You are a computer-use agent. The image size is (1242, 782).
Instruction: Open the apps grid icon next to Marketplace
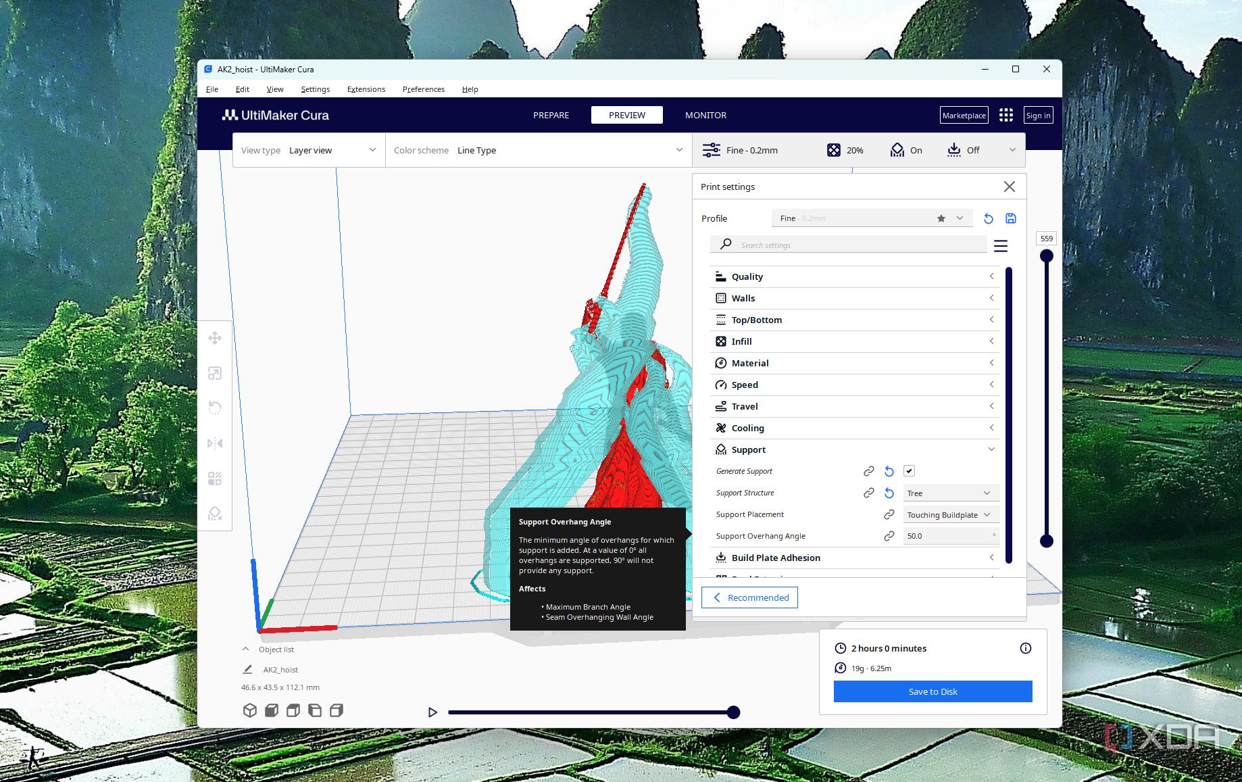point(1006,115)
